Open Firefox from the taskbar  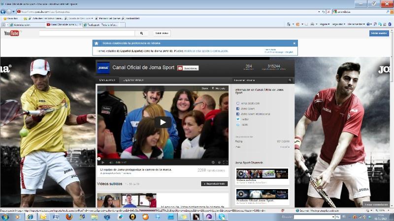(x=69, y=217)
